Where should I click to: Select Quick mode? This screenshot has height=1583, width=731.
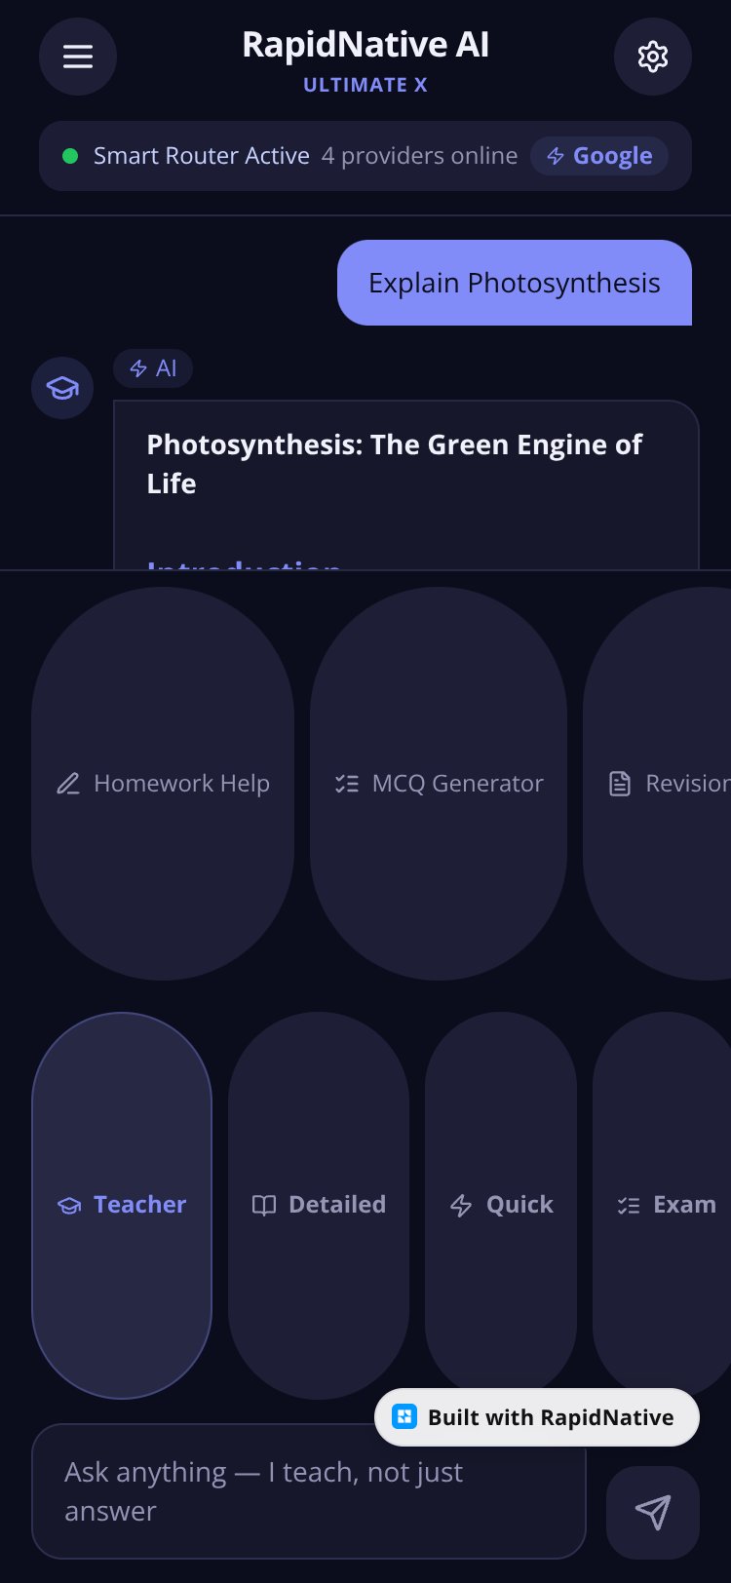(501, 1205)
